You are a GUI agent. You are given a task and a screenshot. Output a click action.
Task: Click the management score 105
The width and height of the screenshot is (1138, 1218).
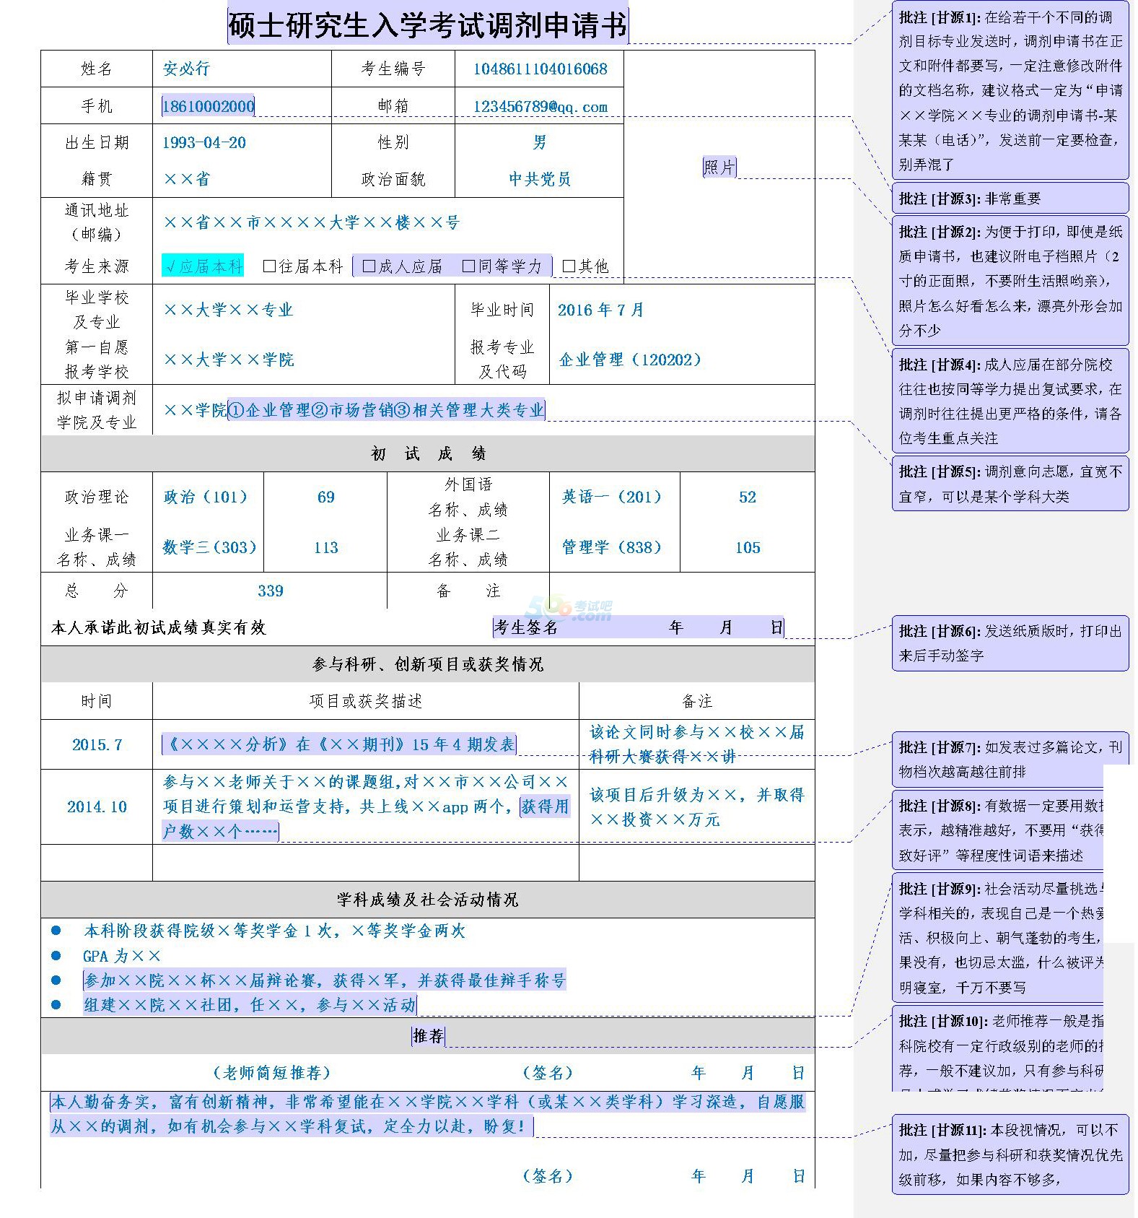coord(748,547)
